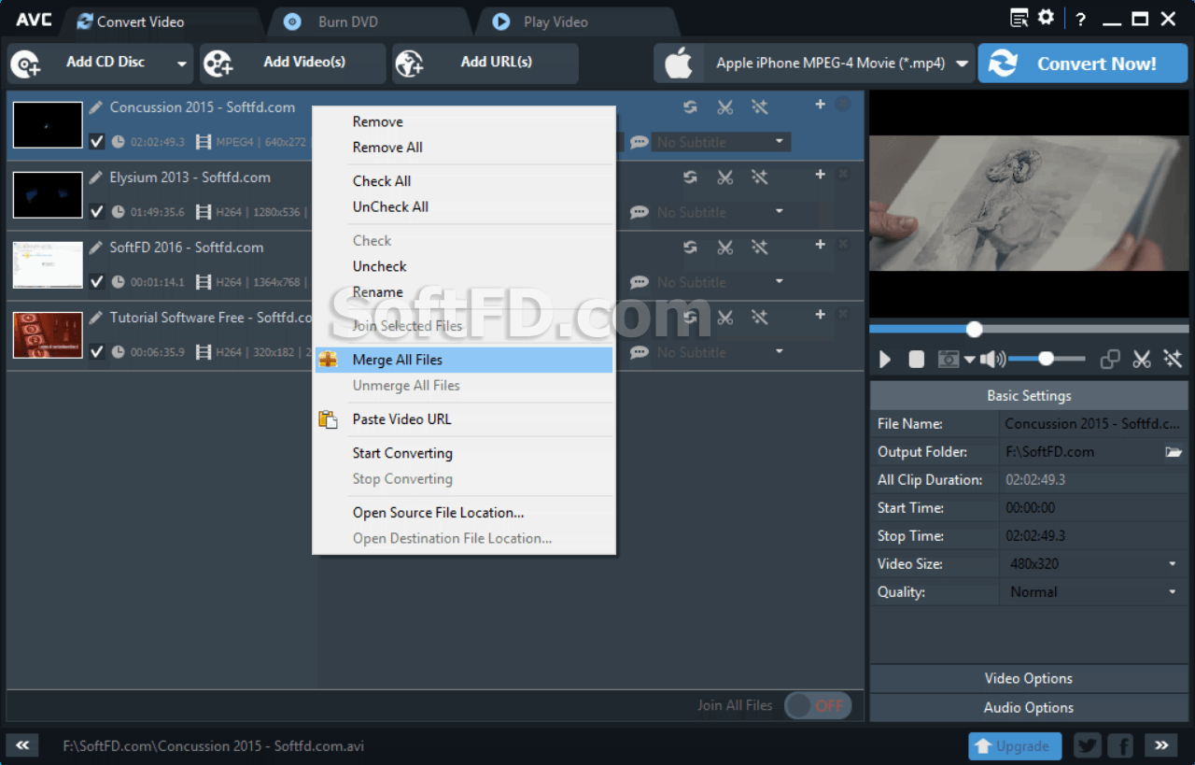Click the scissors clip icon under the preview
Image resolution: width=1195 pixels, height=765 pixels.
point(1142,360)
